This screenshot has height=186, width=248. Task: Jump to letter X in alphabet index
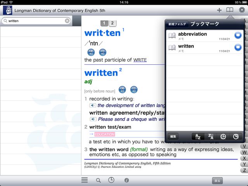tap(244, 158)
